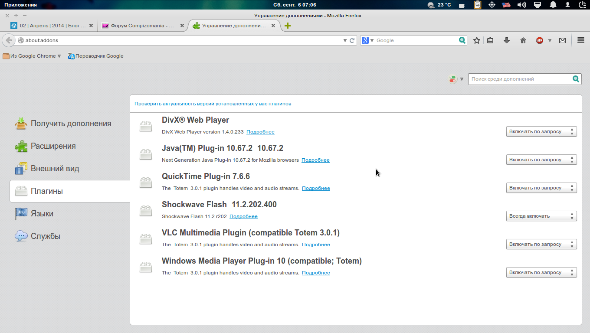Screen dimensions: 590x333
Task: Click the Adblock Plus ABP icon
Action: click(540, 40)
